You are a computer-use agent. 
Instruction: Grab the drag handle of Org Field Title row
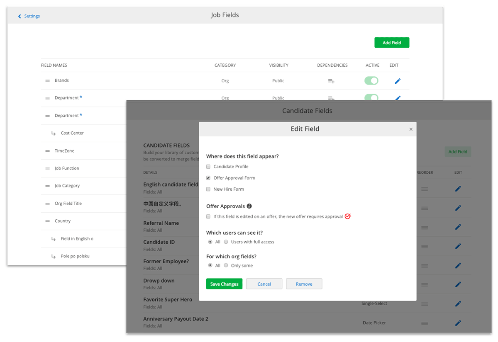48,204
